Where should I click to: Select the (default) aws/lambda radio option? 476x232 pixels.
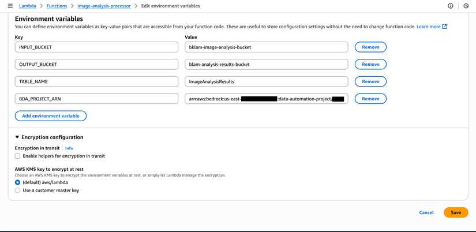18,182
